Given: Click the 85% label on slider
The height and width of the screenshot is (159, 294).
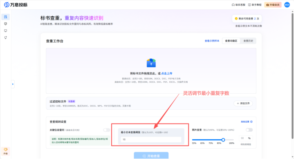Looking at the screenshot, I should tap(219, 143).
